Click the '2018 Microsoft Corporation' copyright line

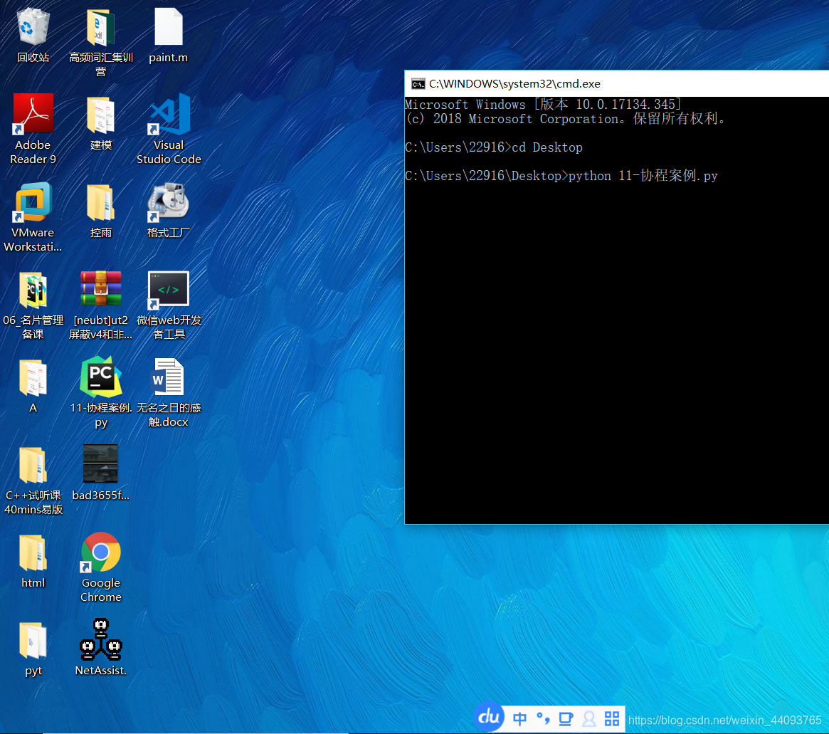point(566,118)
